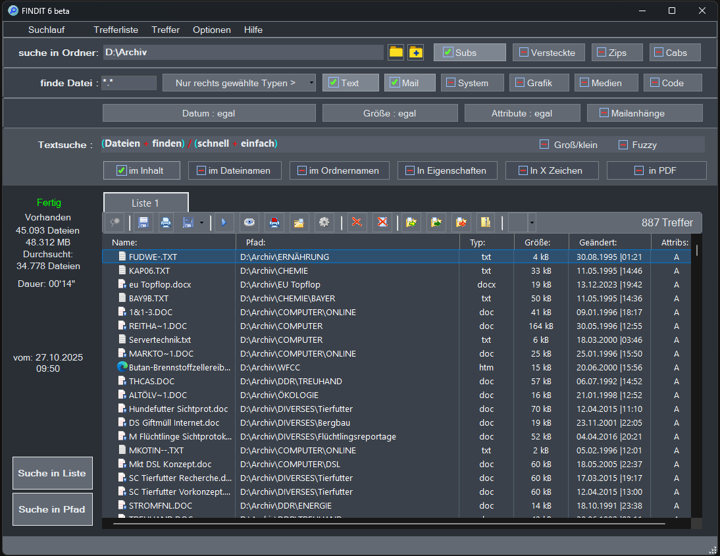
Task: Click the yellow folder browse icon
Action: pyautogui.click(x=396, y=53)
